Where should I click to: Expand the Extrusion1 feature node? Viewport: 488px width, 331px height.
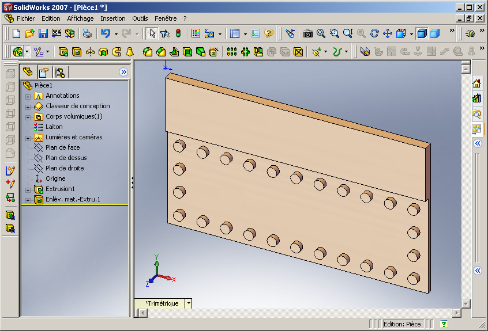pyautogui.click(x=28, y=190)
